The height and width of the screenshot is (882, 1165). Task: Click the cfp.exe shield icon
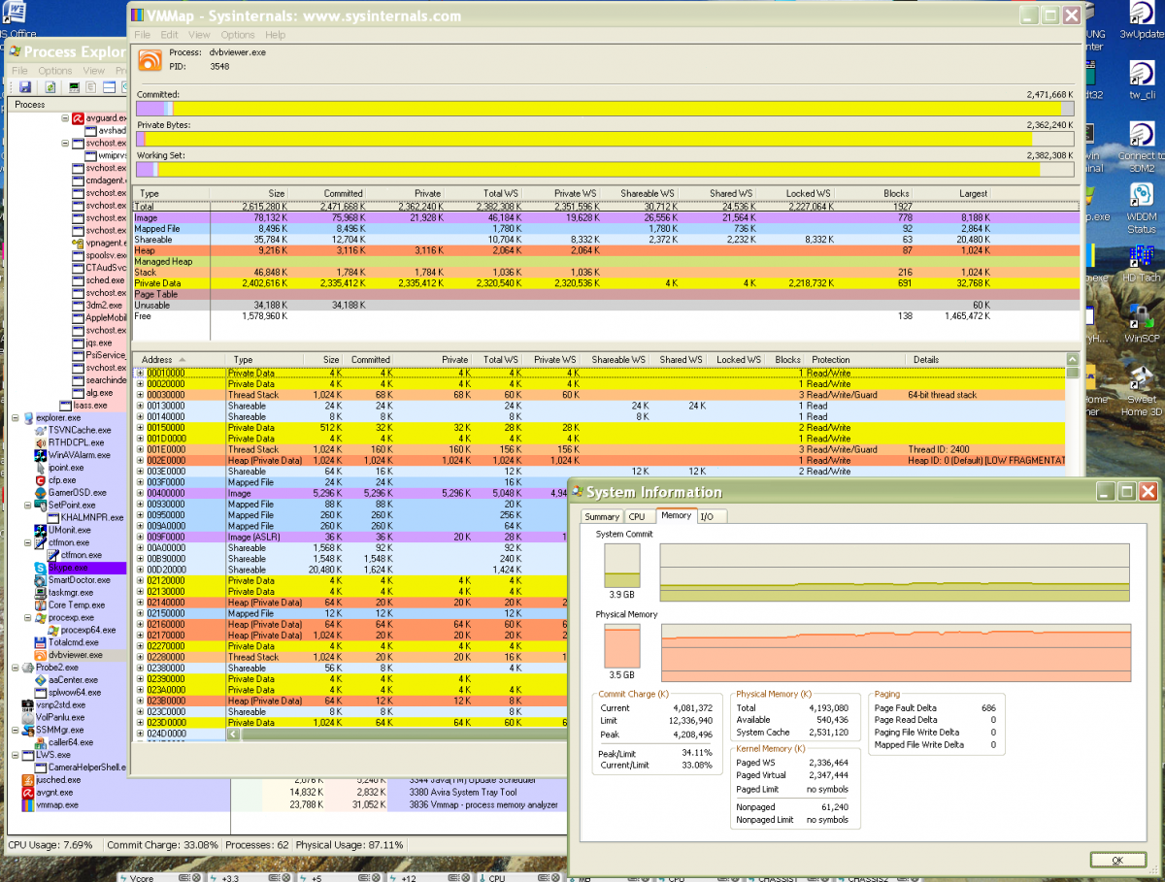41,480
